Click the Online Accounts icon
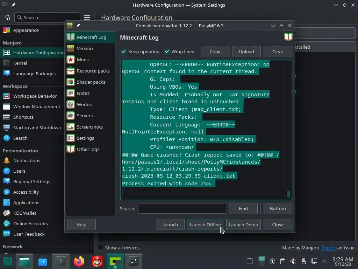The height and width of the screenshot is (269, 358). click(x=7, y=224)
